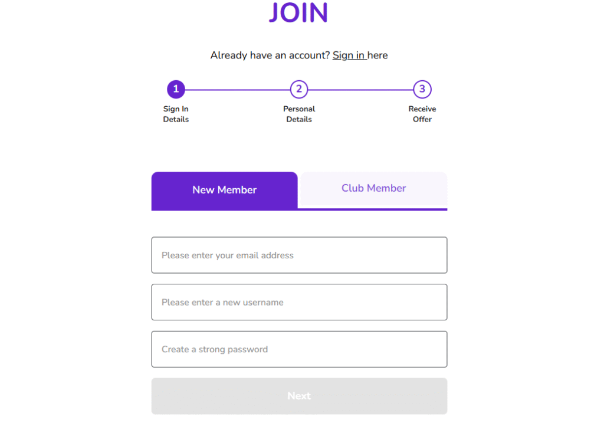The image size is (604, 433).
Task: Click the purple underline below Club Member tab
Action: [373, 209]
